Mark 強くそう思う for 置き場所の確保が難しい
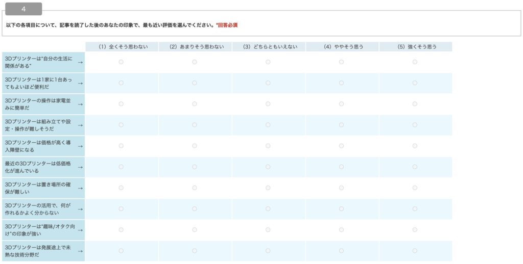The width and height of the screenshot is (523, 264). tap(415, 188)
